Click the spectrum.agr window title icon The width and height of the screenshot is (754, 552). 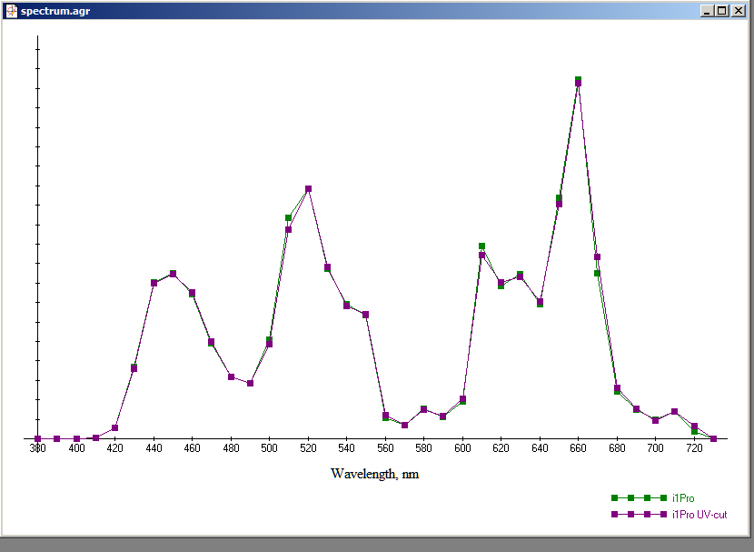(x=12, y=11)
